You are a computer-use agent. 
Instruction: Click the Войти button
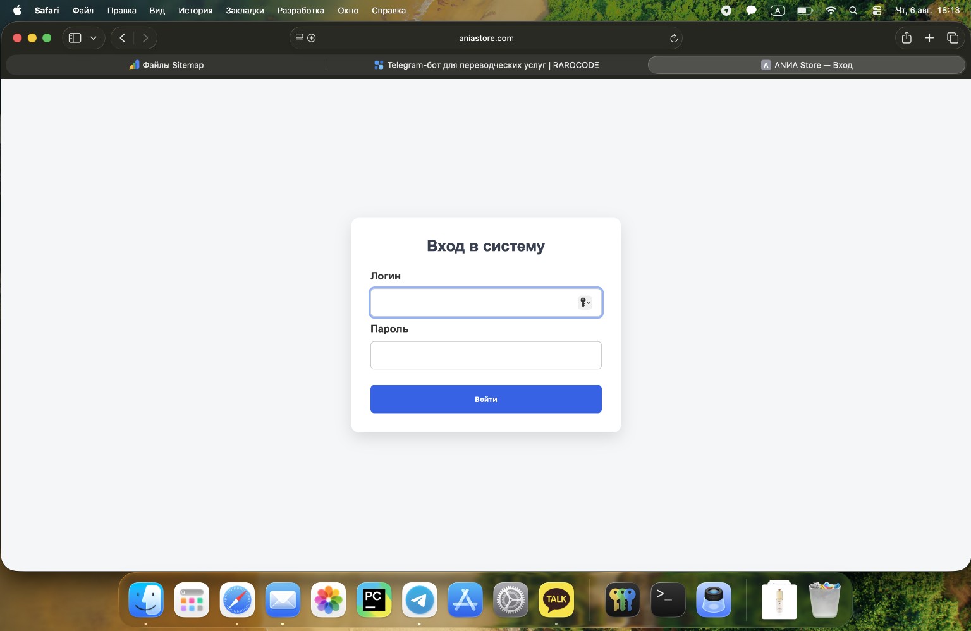coord(485,399)
